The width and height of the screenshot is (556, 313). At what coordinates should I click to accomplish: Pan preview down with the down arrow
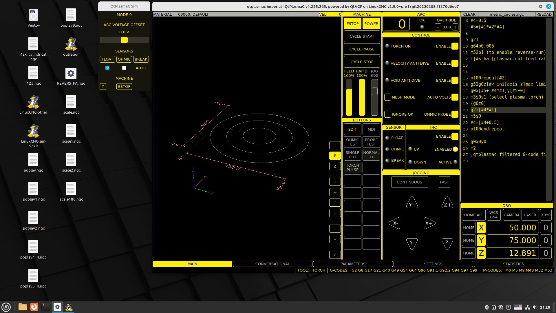pos(335,213)
